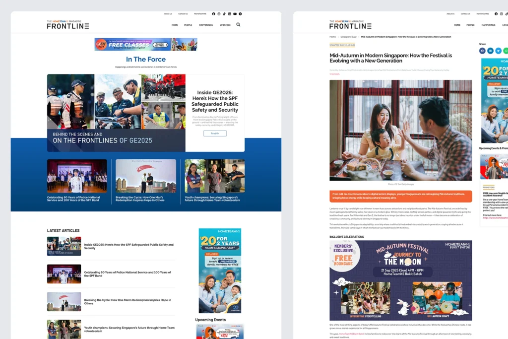The image size is (508, 339).
Task: Click the TikTok icon in the homepage header
Action: 224,14
